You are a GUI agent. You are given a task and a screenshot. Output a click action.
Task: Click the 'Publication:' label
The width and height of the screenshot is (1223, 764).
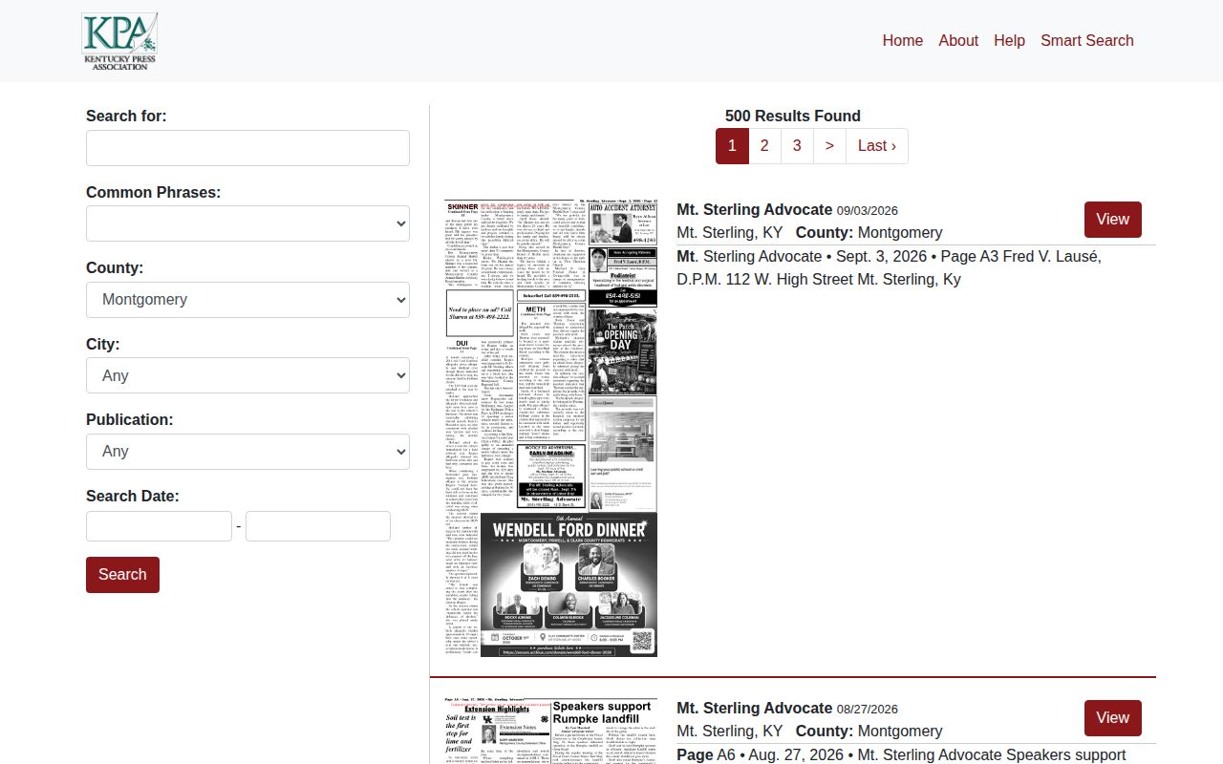click(130, 419)
